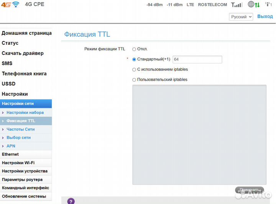Choose С использованием iptables radio
The width and height of the screenshot is (276, 204).
[134, 70]
